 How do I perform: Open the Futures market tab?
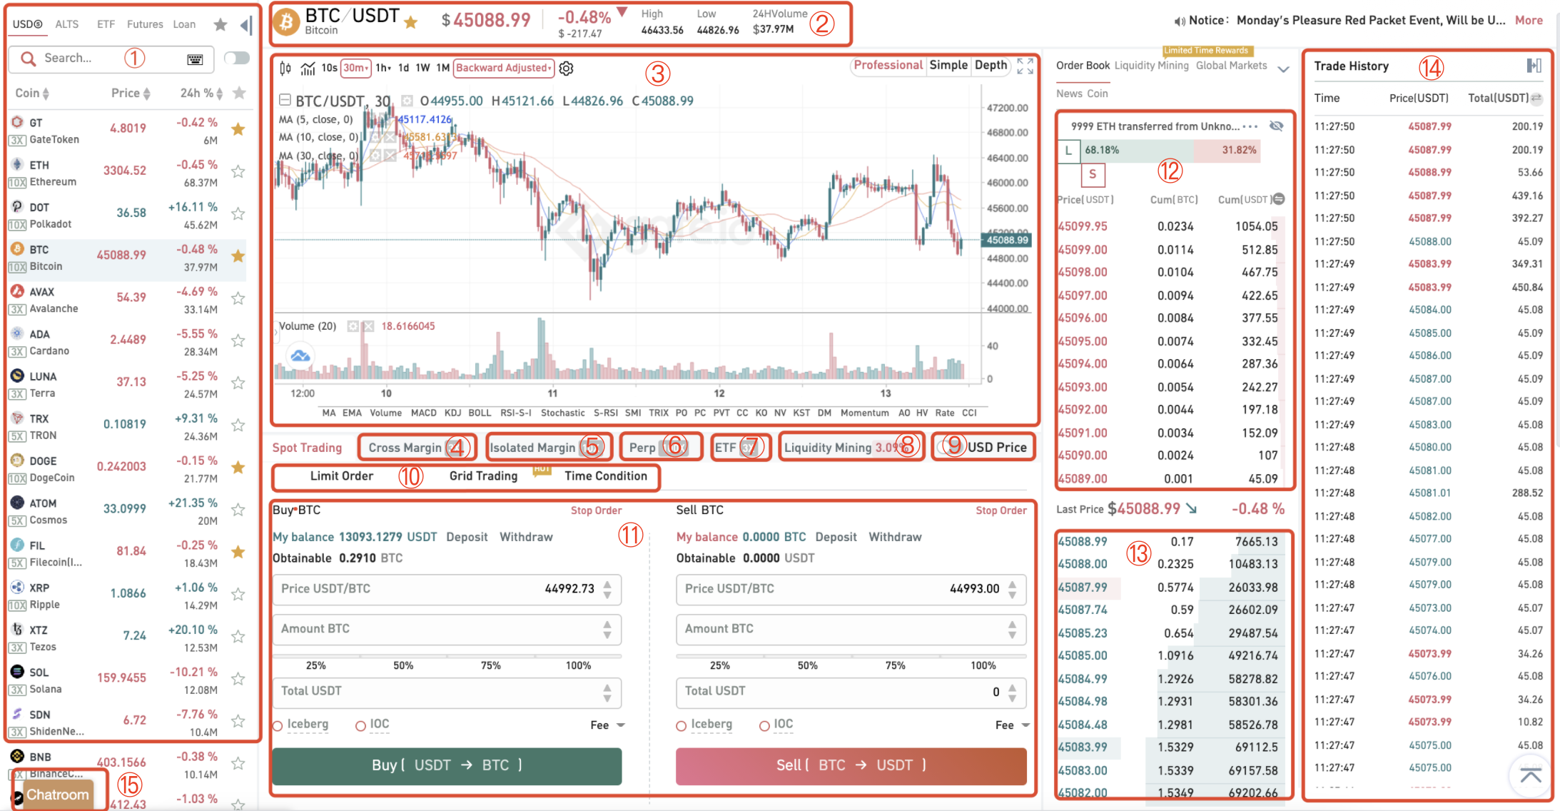(x=145, y=24)
